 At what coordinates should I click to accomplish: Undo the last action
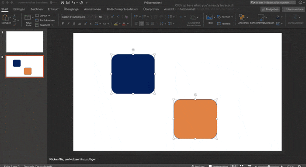[x=73, y=3]
